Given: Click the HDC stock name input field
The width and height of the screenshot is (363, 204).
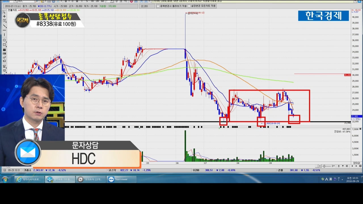Looking at the screenshot, I should pos(26,1).
